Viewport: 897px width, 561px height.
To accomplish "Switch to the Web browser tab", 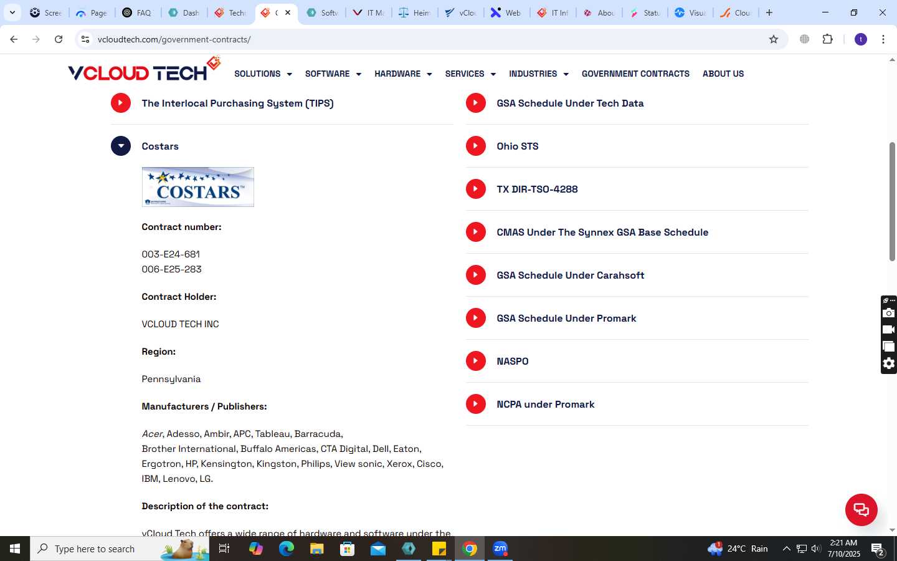I will (x=506, y=12).
